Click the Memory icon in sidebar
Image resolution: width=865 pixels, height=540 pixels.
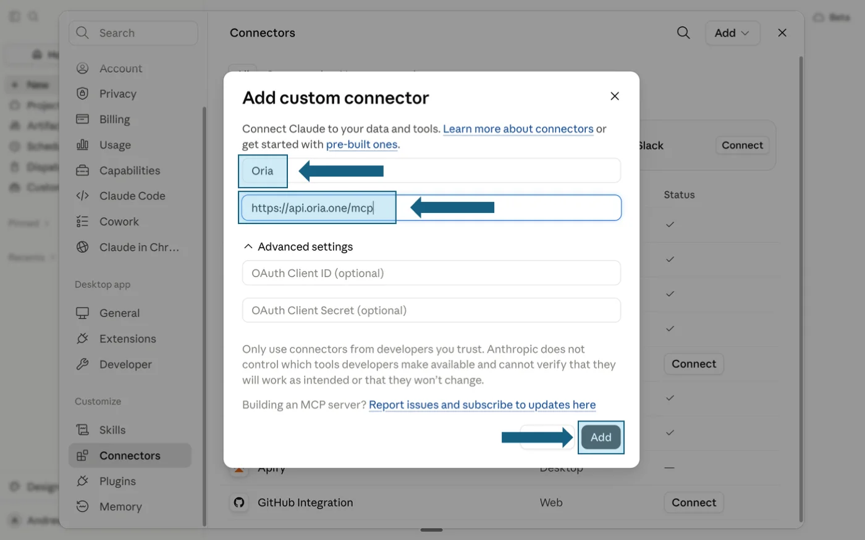pyautogui.click(x=82, y=506)
